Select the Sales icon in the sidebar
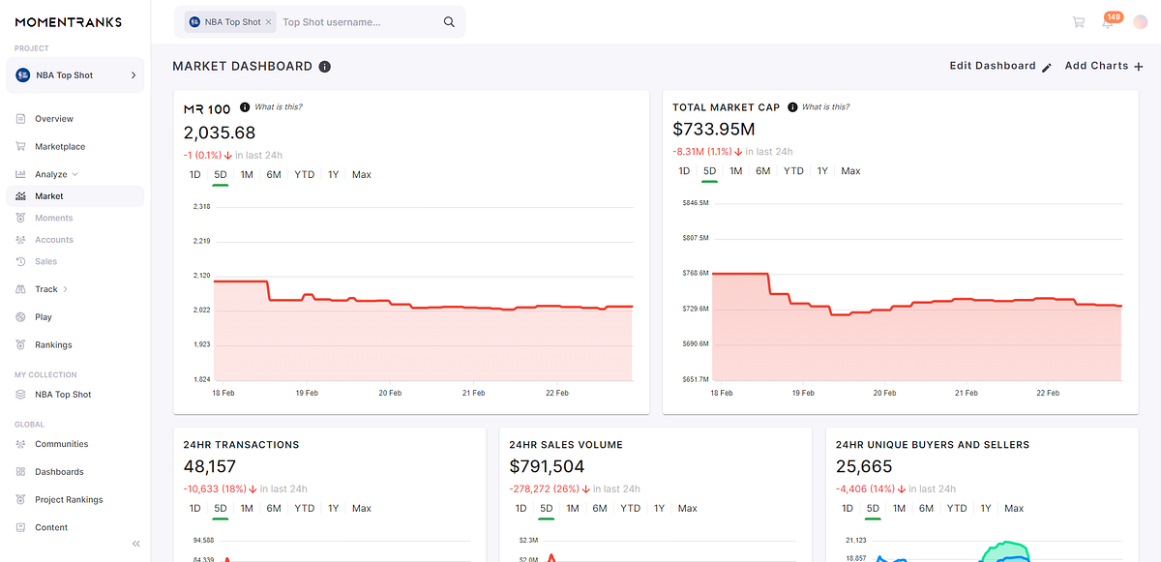 click(x=21, y=261)
